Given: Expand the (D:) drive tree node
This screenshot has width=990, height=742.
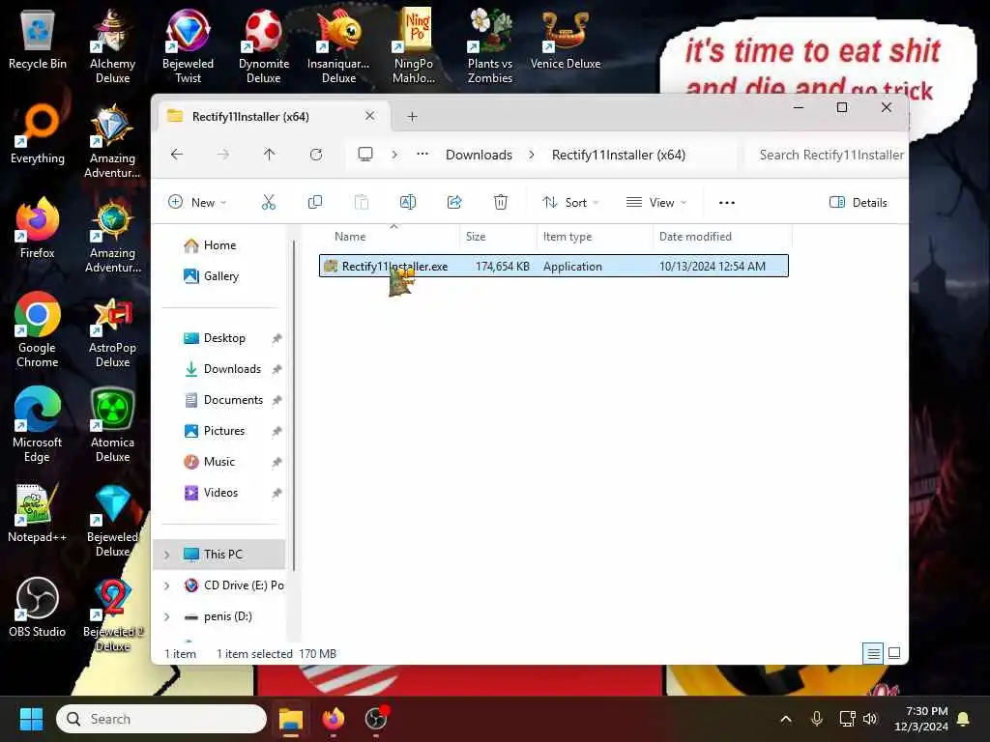Looking at the screenshot, I should pos(166,616).
